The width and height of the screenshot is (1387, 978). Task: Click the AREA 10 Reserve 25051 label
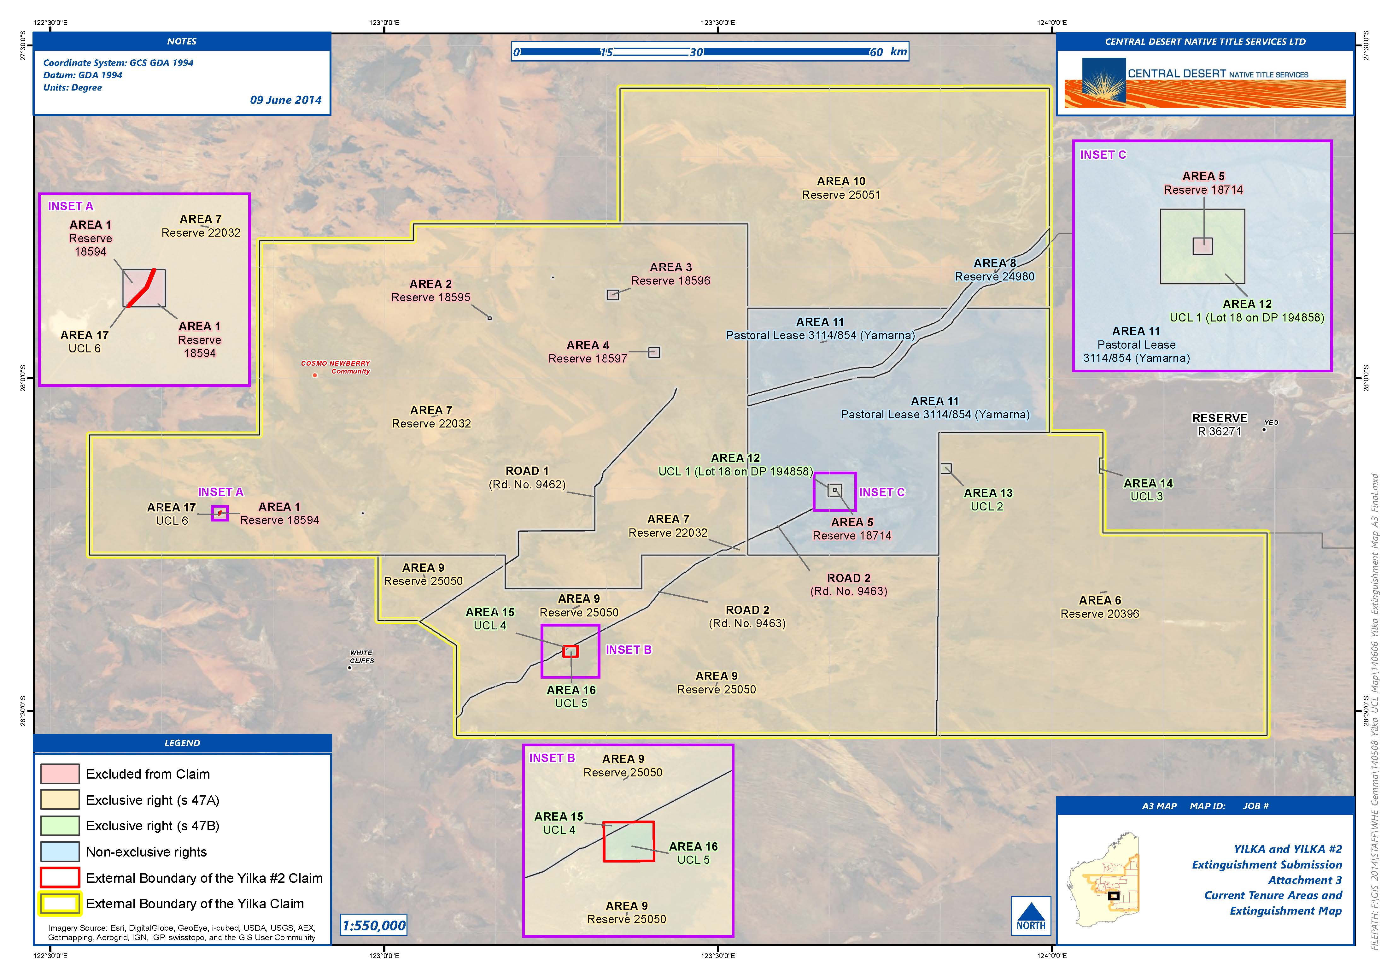pos(841,188)
